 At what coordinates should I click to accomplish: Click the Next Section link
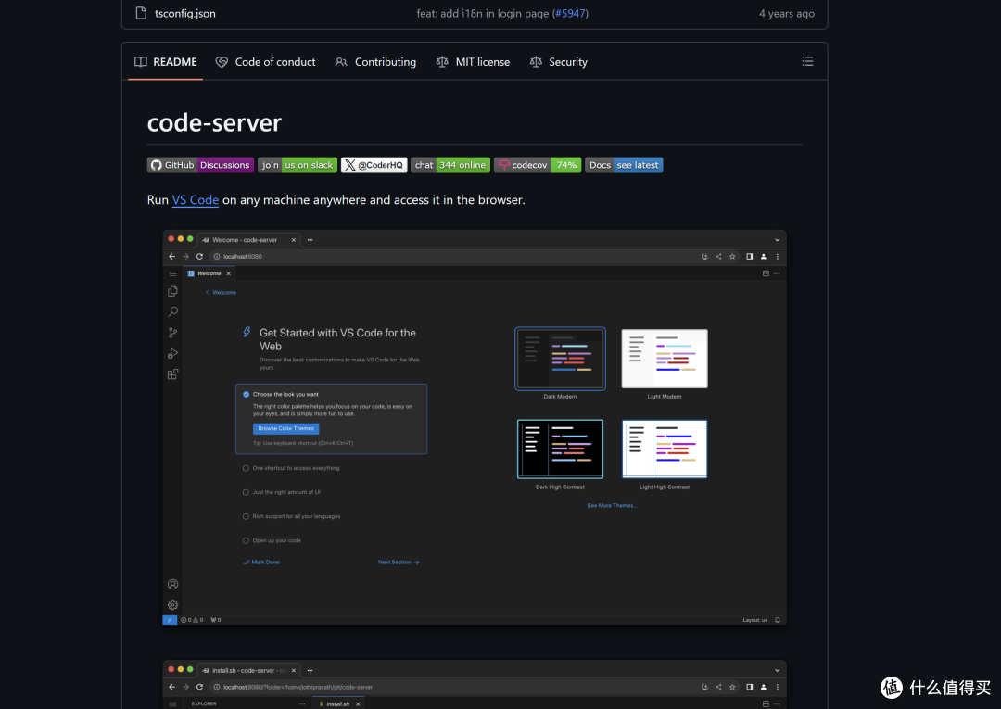[x=399, y=563]
